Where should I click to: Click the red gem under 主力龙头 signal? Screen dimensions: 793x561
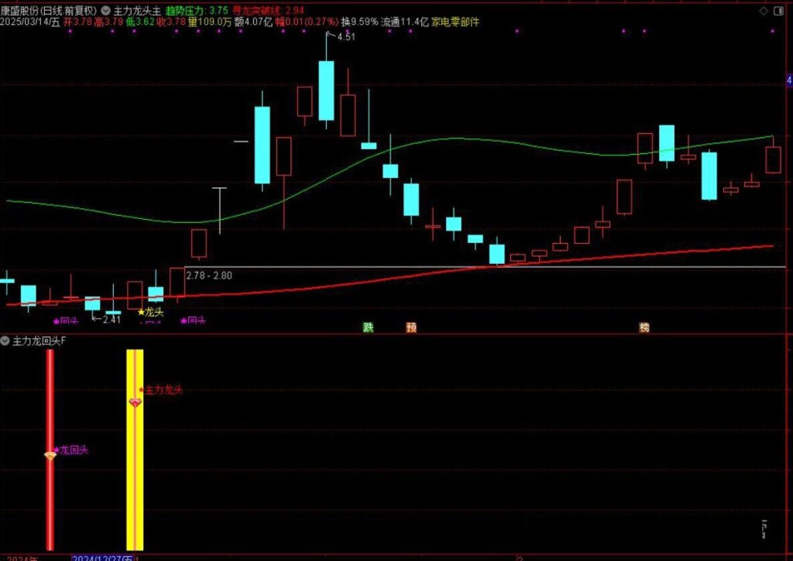coord(136,403)
